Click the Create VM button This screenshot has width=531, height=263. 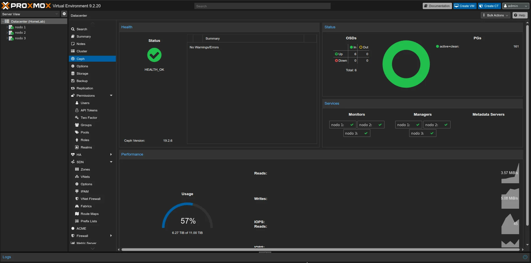coord(465,6)
